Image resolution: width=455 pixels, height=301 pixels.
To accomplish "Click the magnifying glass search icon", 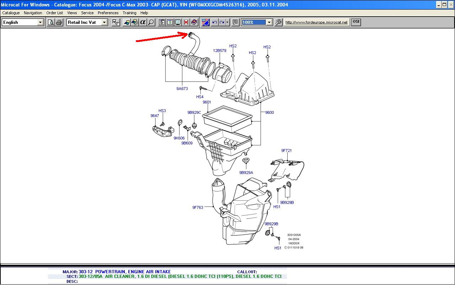I will coord(151,22).
